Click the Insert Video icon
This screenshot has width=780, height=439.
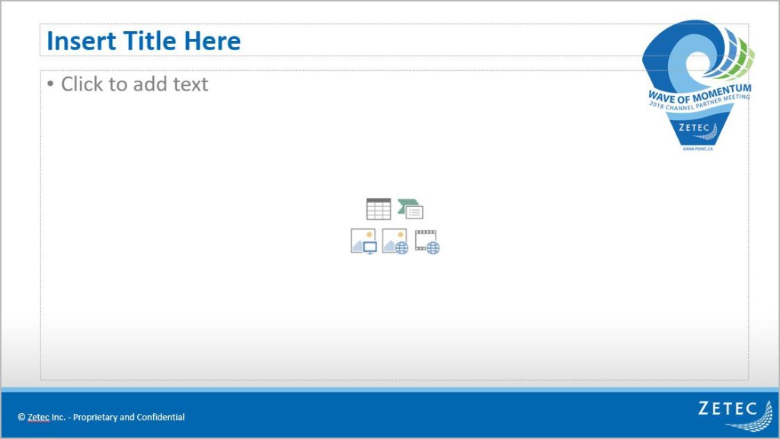click(427, 241)
